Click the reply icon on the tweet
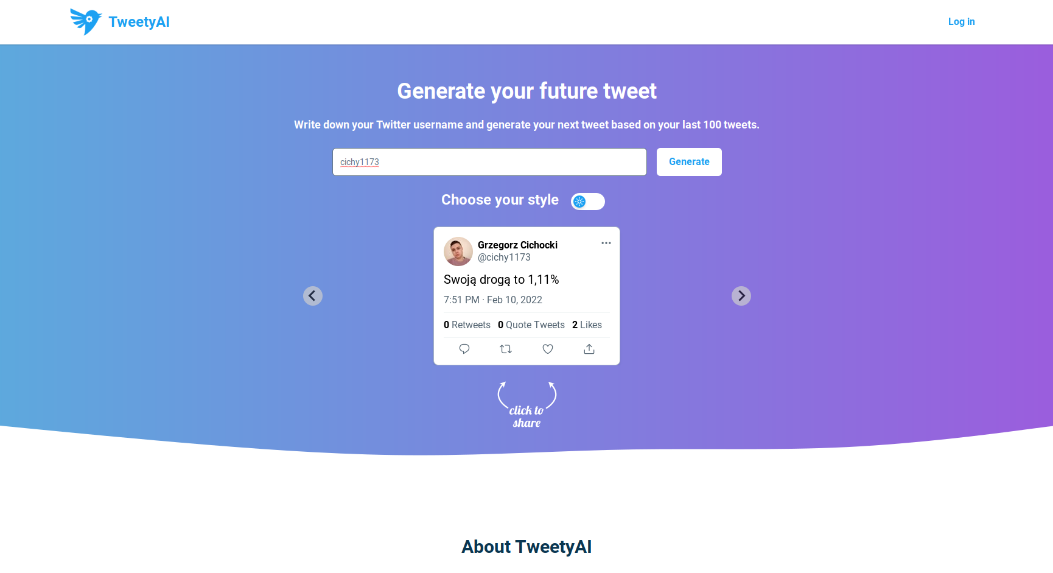Image resolution: width=1053 pixels, height=573 pixels. [x=464, y=349]
